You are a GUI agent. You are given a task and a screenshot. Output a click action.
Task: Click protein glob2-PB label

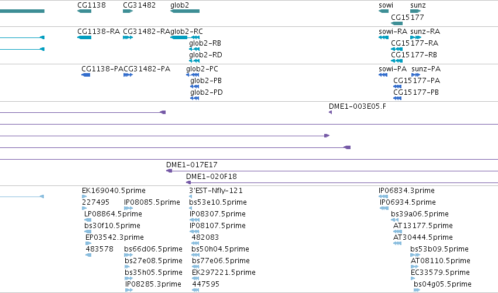[206, 81]
